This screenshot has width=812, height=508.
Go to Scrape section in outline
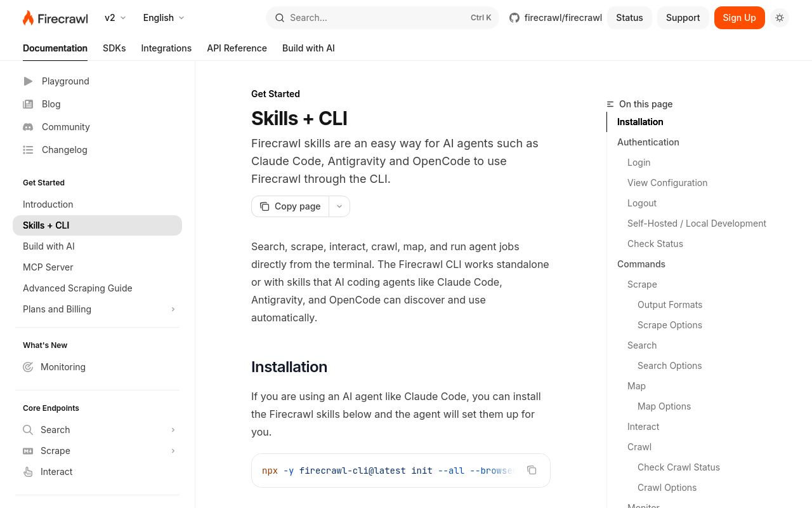[642, 284]
